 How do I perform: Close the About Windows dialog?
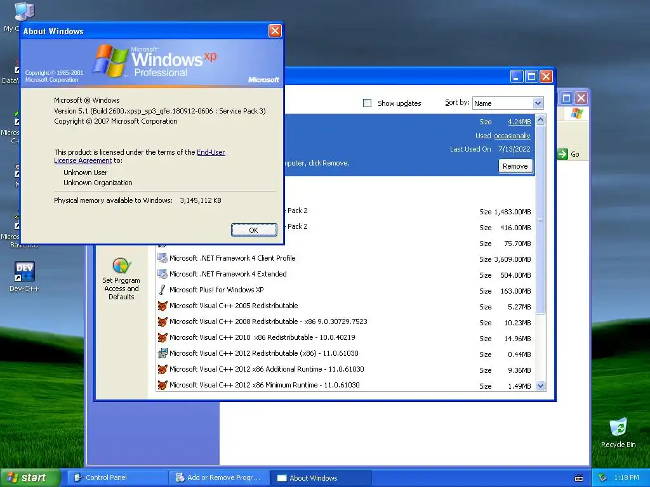pyautogui.click(x=275, y=30)
